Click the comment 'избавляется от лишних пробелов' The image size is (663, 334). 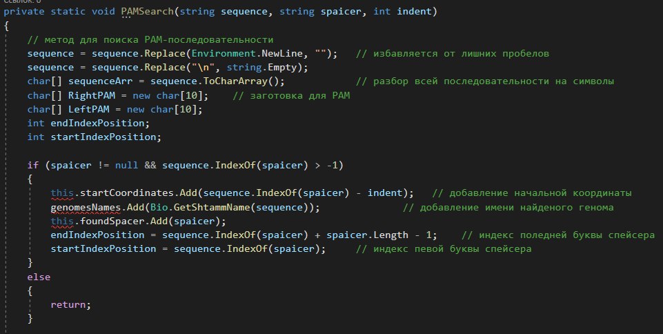coord(453,54)
